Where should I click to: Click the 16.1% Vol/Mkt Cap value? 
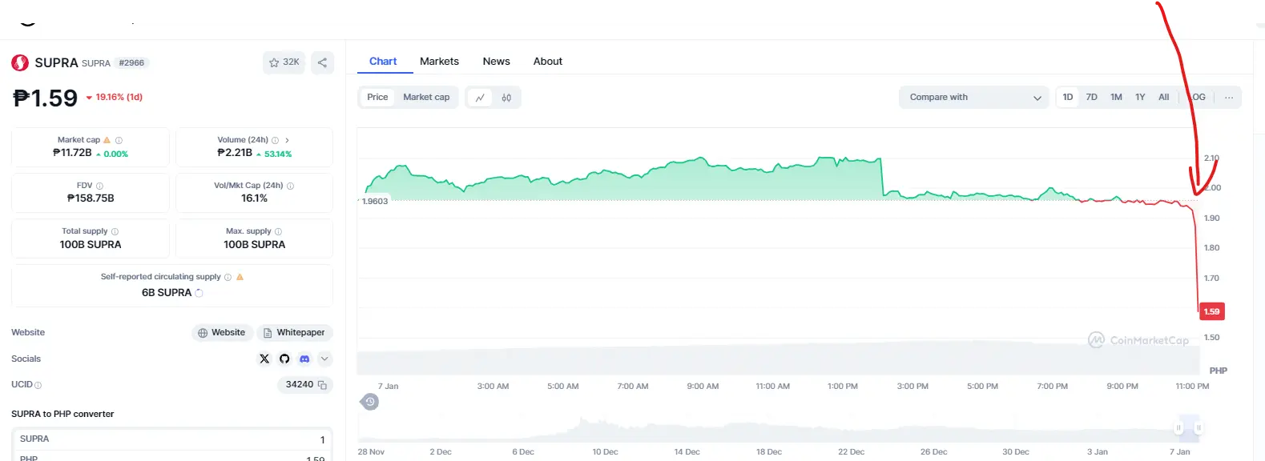pos(254,198)
